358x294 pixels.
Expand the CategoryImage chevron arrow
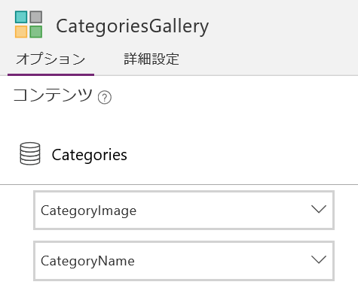(x=319, y=209)
